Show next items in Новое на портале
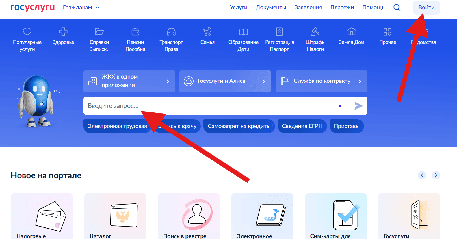Image resolution: width=457 pixels, height=239 pixels. click(x=436, y=175)
